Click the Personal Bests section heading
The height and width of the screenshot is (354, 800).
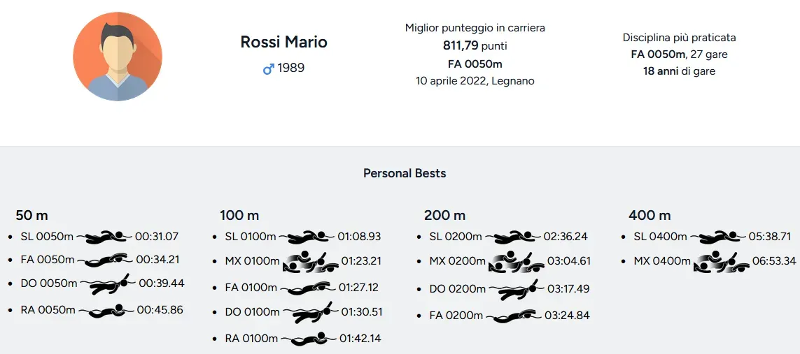point(405,173)
